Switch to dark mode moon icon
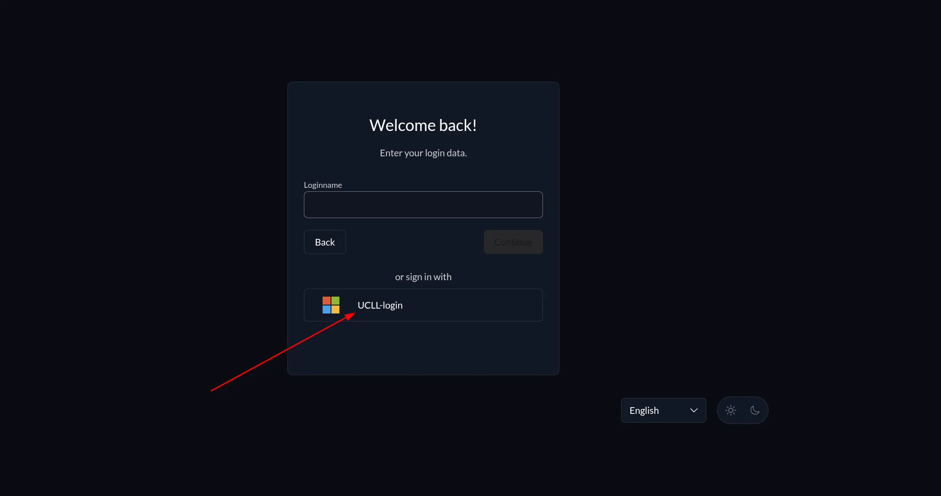 (x=755, y=410)
